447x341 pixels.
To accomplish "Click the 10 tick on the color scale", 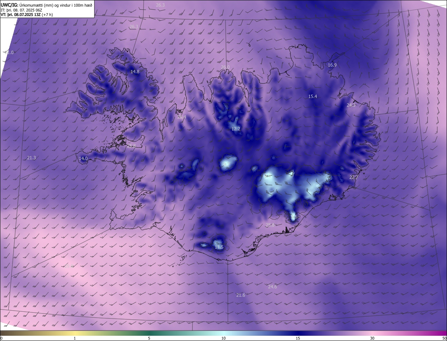I will (223, 338).
